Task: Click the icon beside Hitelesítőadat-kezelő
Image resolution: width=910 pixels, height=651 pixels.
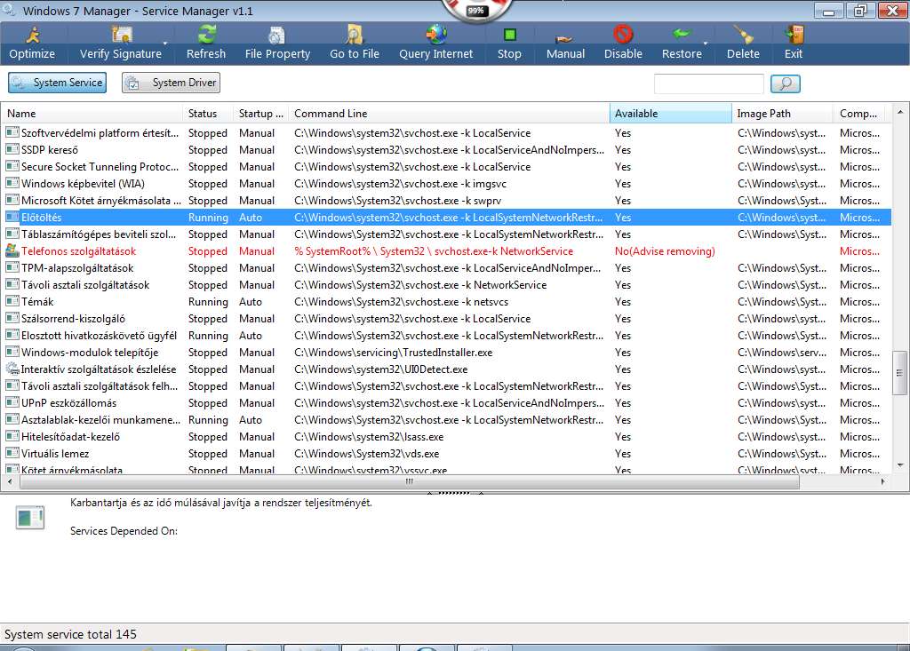Action: pyautogui.click(x=12, y=436)
